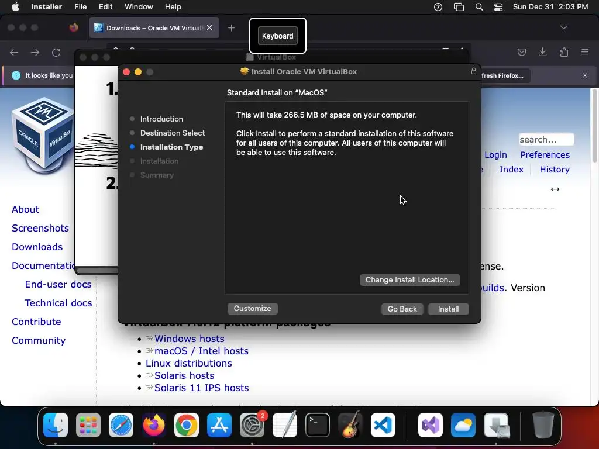Screen dimensions: 599x449
Task: Open the Edit menu
Action: [105, 7]
